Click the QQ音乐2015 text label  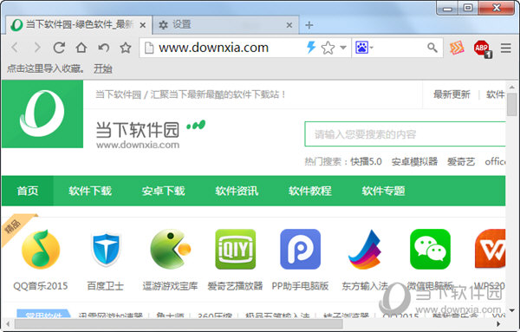click(41, 286)
